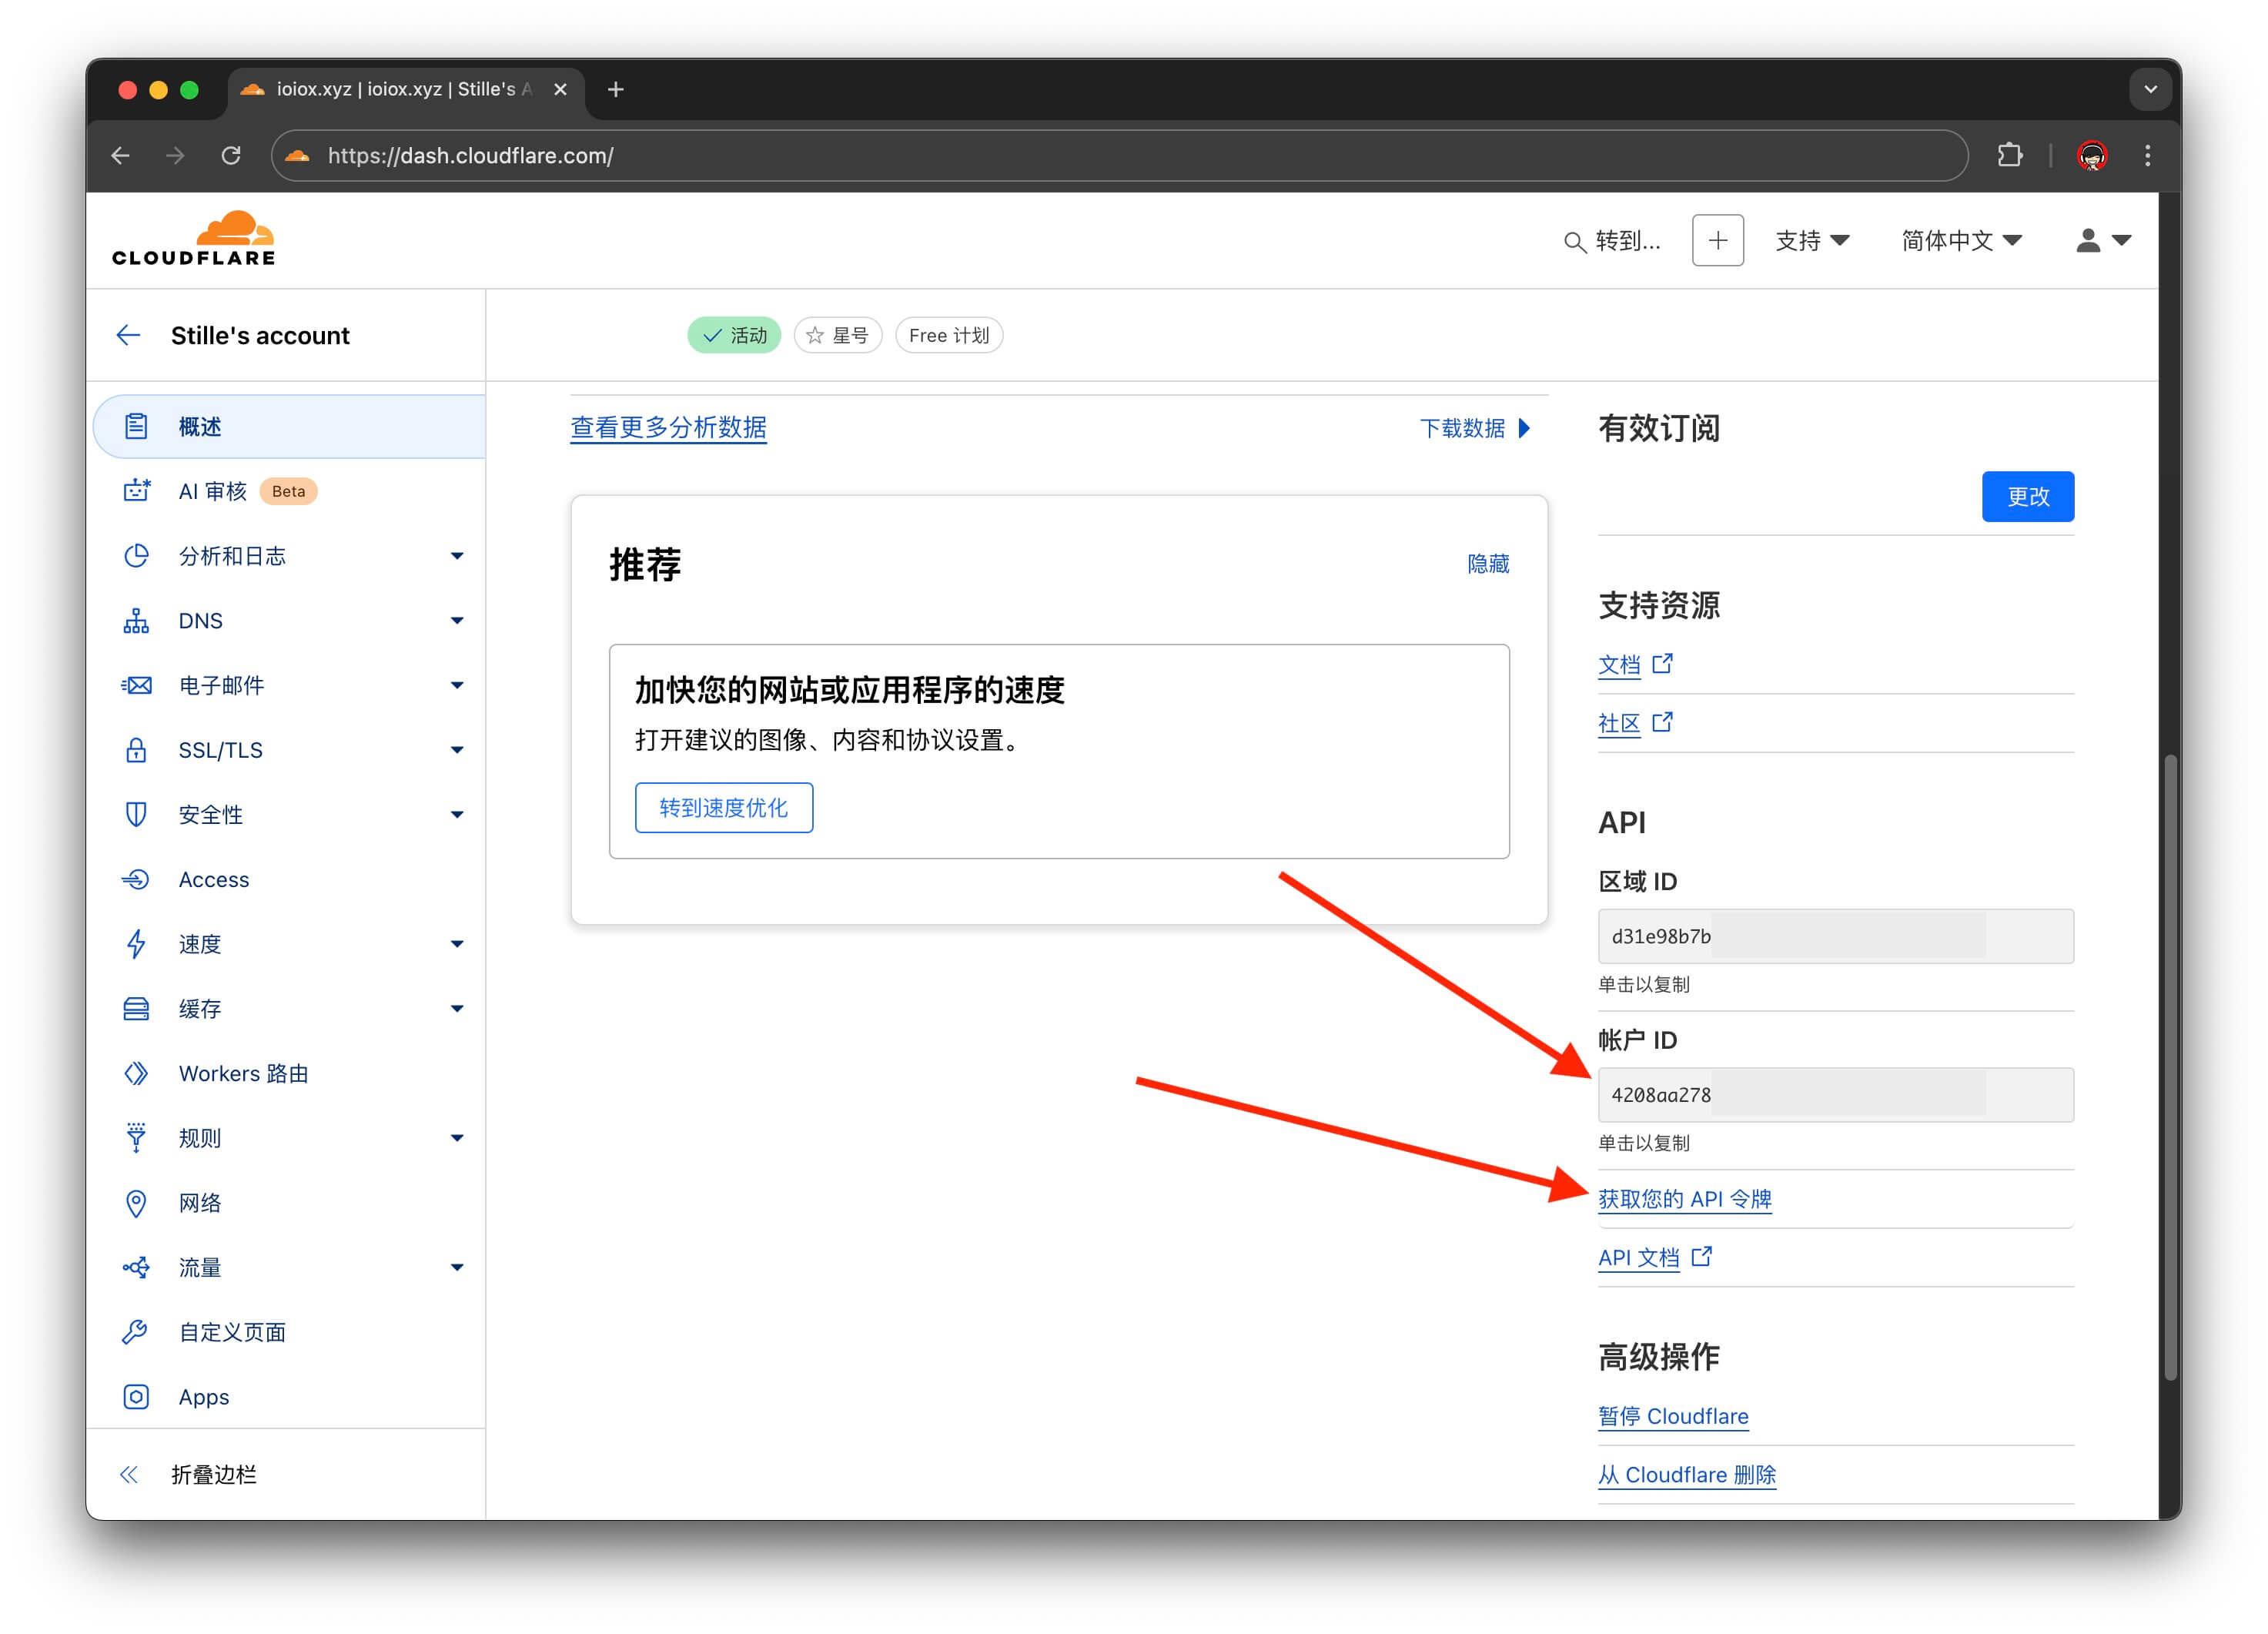Click the Access sidebar icon
This screenshot has width=2268, height=1634.
[x=136, y=879]
